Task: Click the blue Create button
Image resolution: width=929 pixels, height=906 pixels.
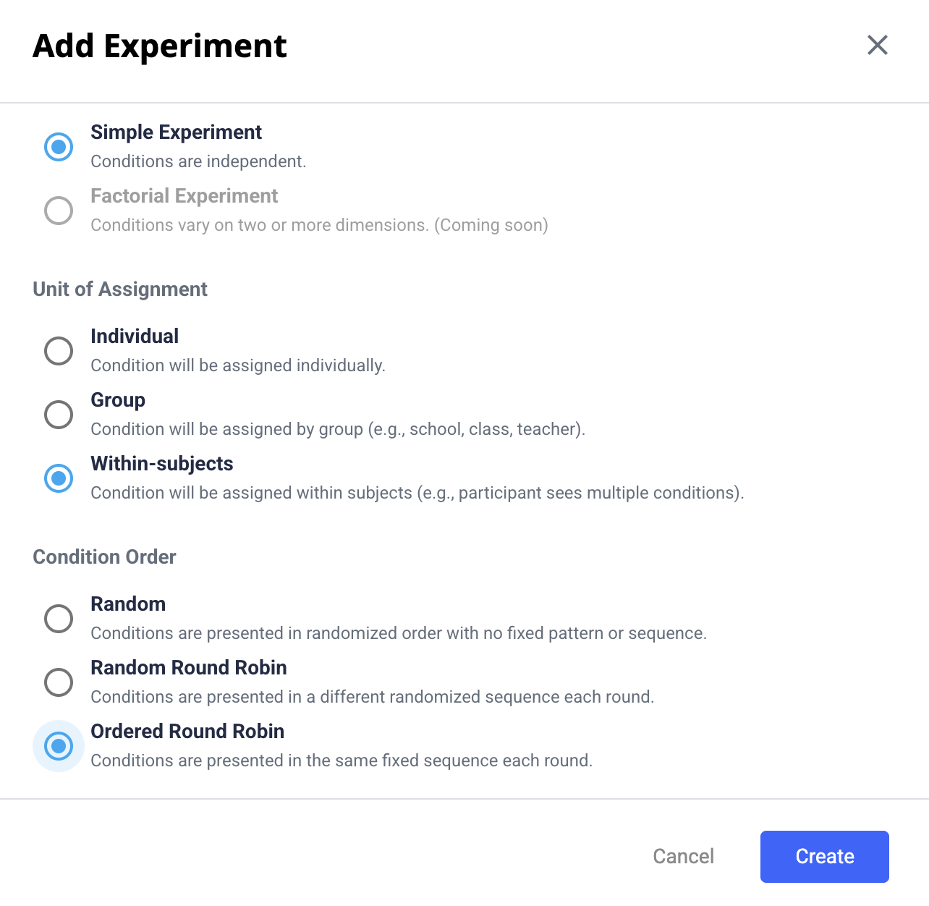Action: 824,856
